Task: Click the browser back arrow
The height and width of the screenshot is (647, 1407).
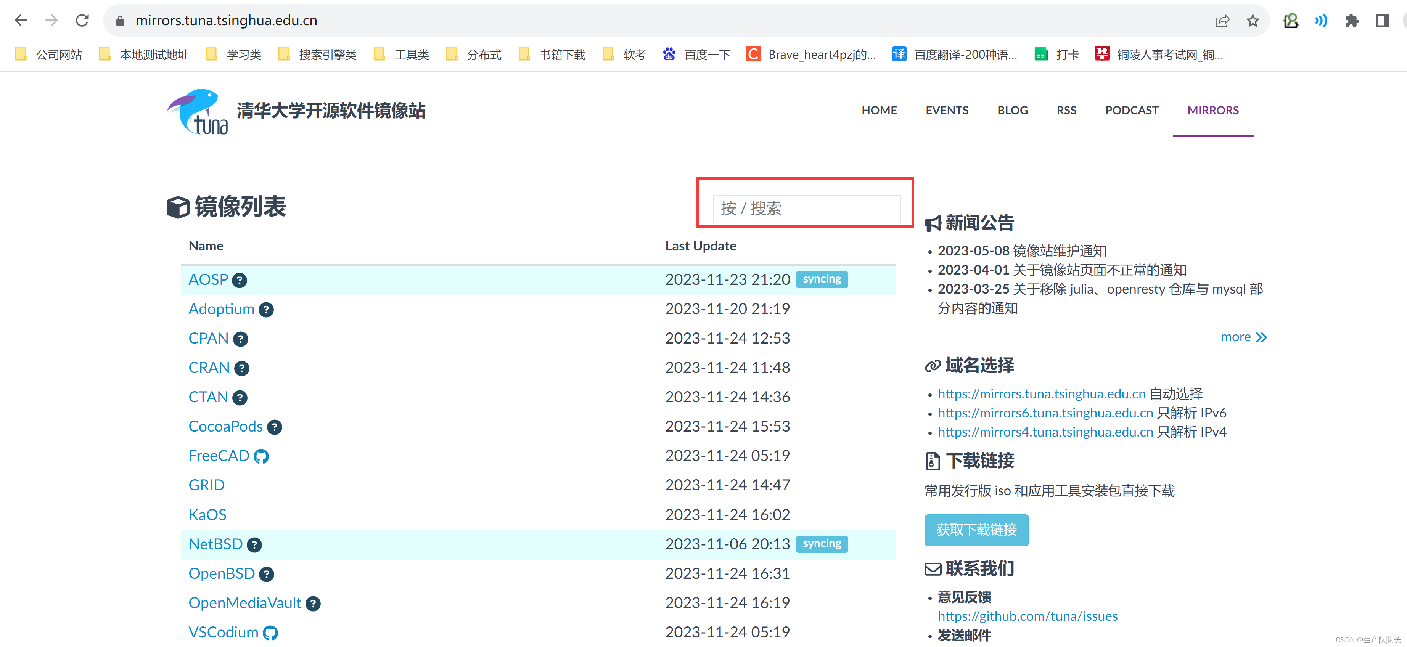Action: [x=21, y=21]
